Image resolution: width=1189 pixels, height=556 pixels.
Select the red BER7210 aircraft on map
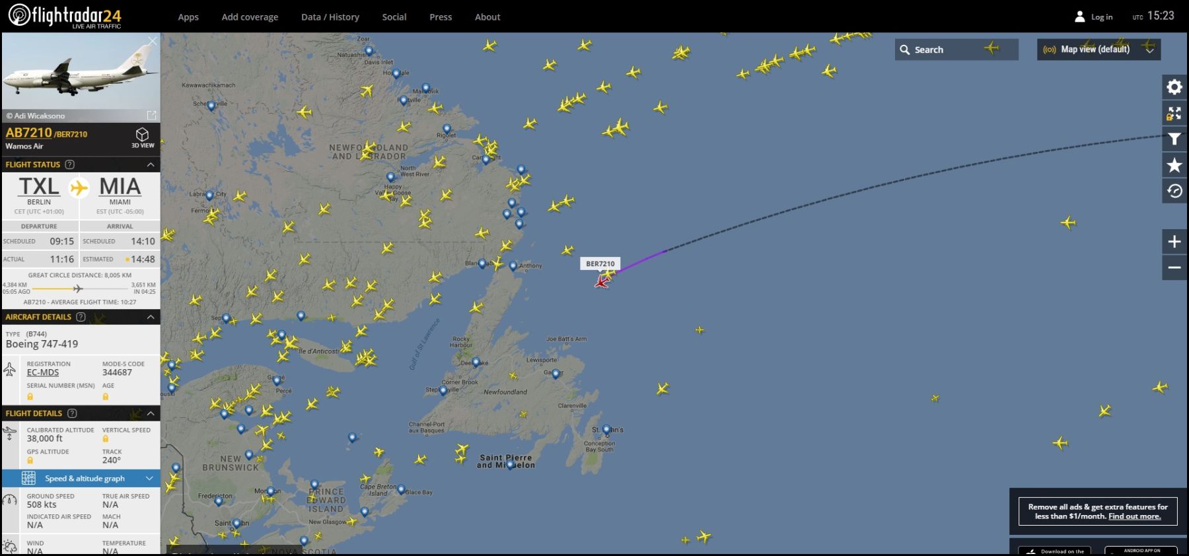pyautogui.click(x=601, y=282)
